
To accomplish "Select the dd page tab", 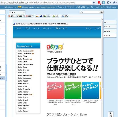I will 110,22.
